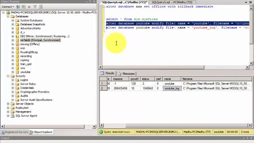Click the Security folder icon
Screen dimensions: 254x143
tap(12, 76)
